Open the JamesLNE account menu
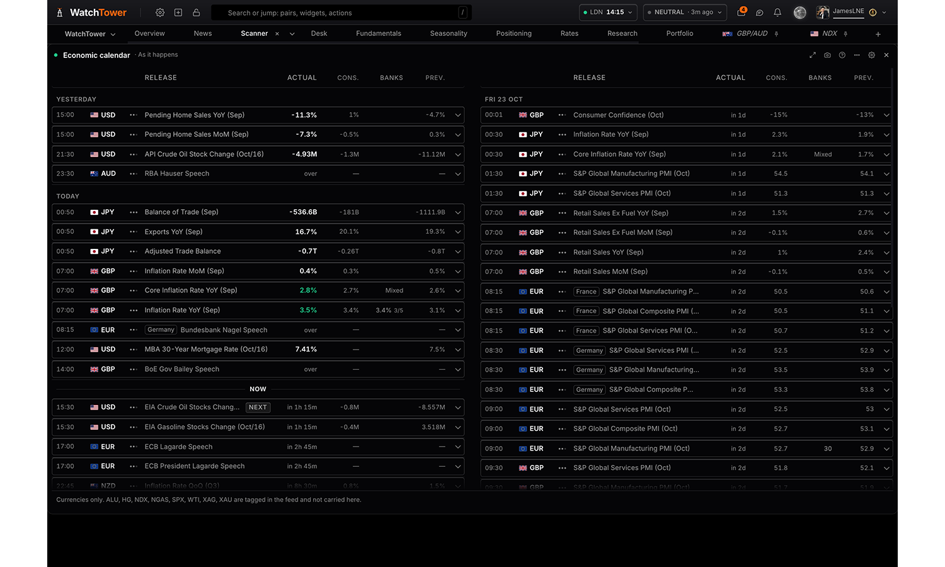 [x=851, y=12]
